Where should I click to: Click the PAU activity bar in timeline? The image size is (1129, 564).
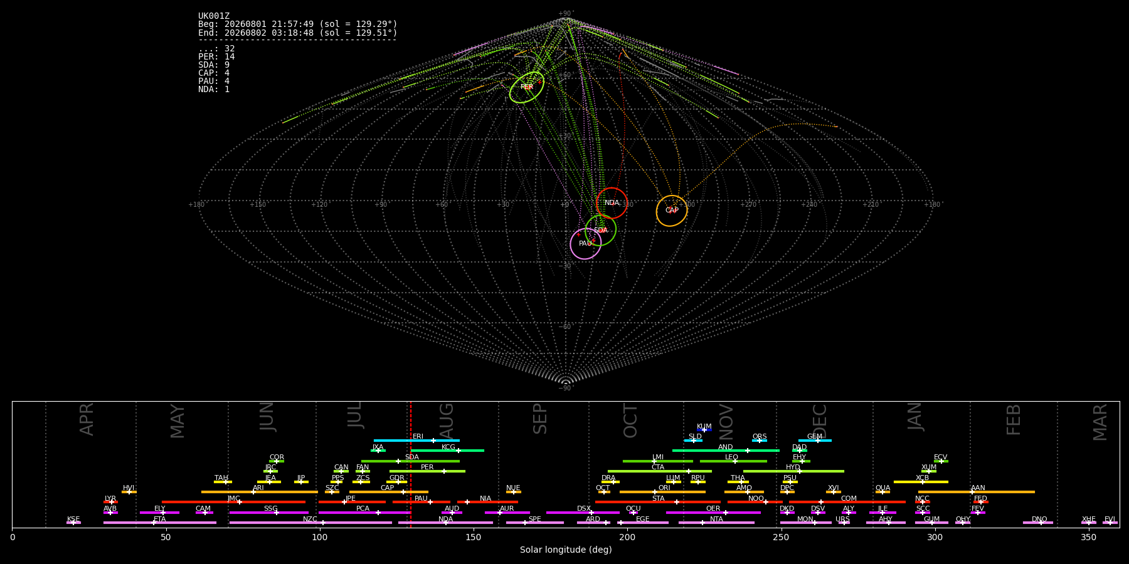coord(421,502)
